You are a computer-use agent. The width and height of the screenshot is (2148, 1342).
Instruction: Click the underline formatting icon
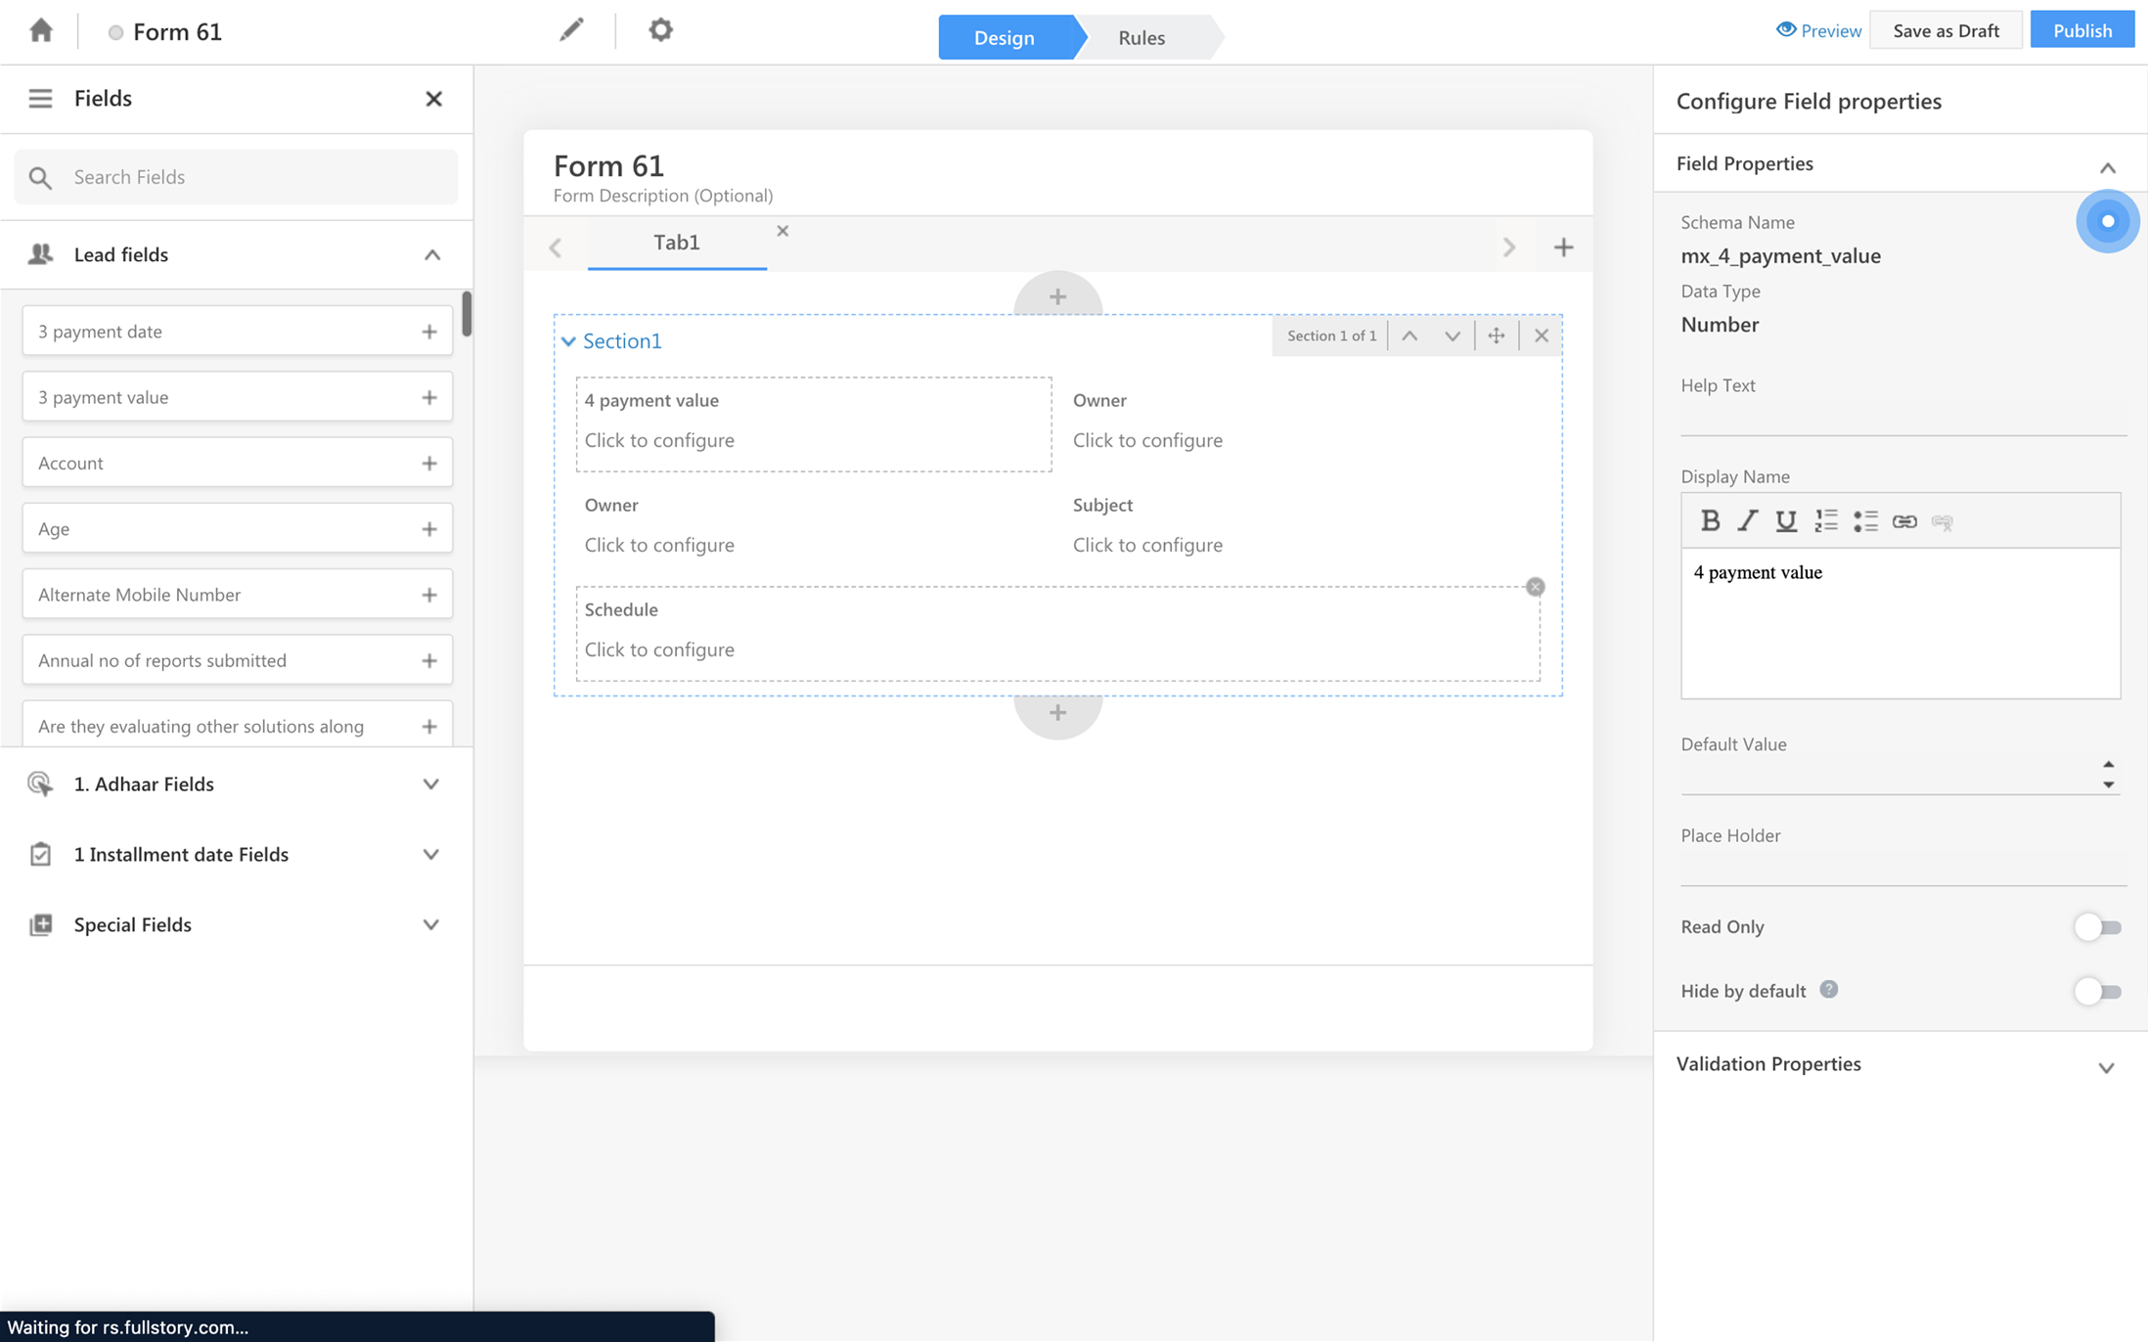[1786, 521]
